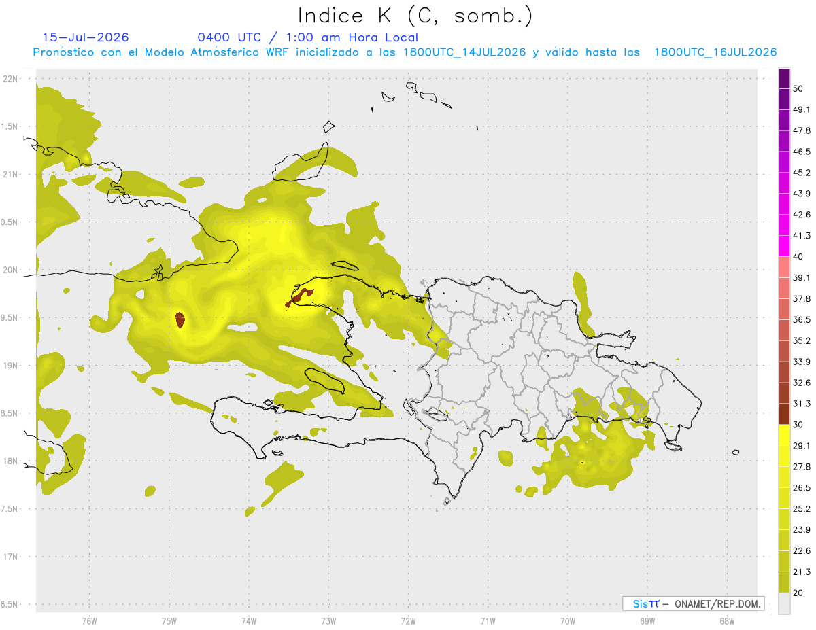Pick the olive swatch between 20 and 21.3
Screen dimensions: 816x630
tap(784, 582)
